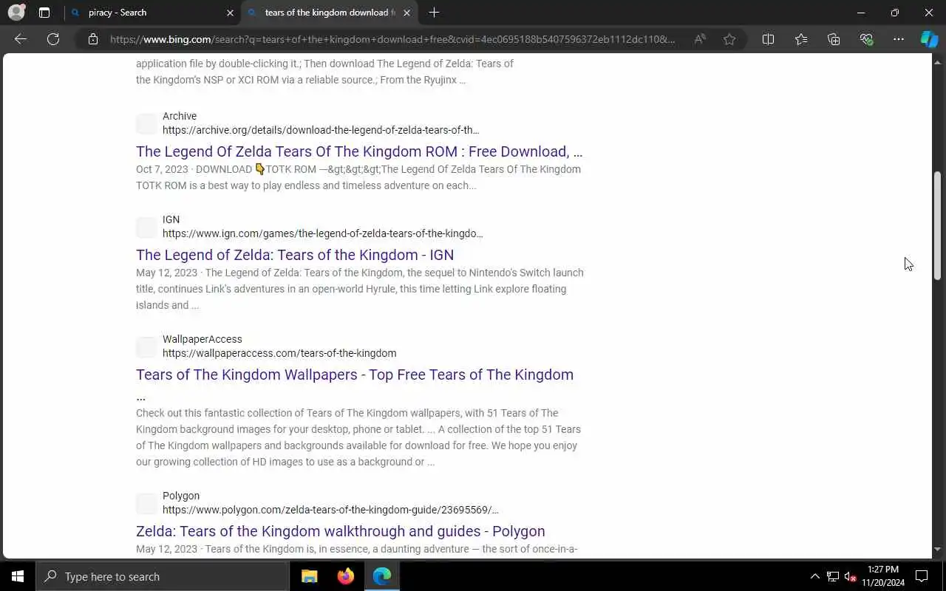Show hidden system tray icons
The image size is (946, 591).
coord(814,576)
